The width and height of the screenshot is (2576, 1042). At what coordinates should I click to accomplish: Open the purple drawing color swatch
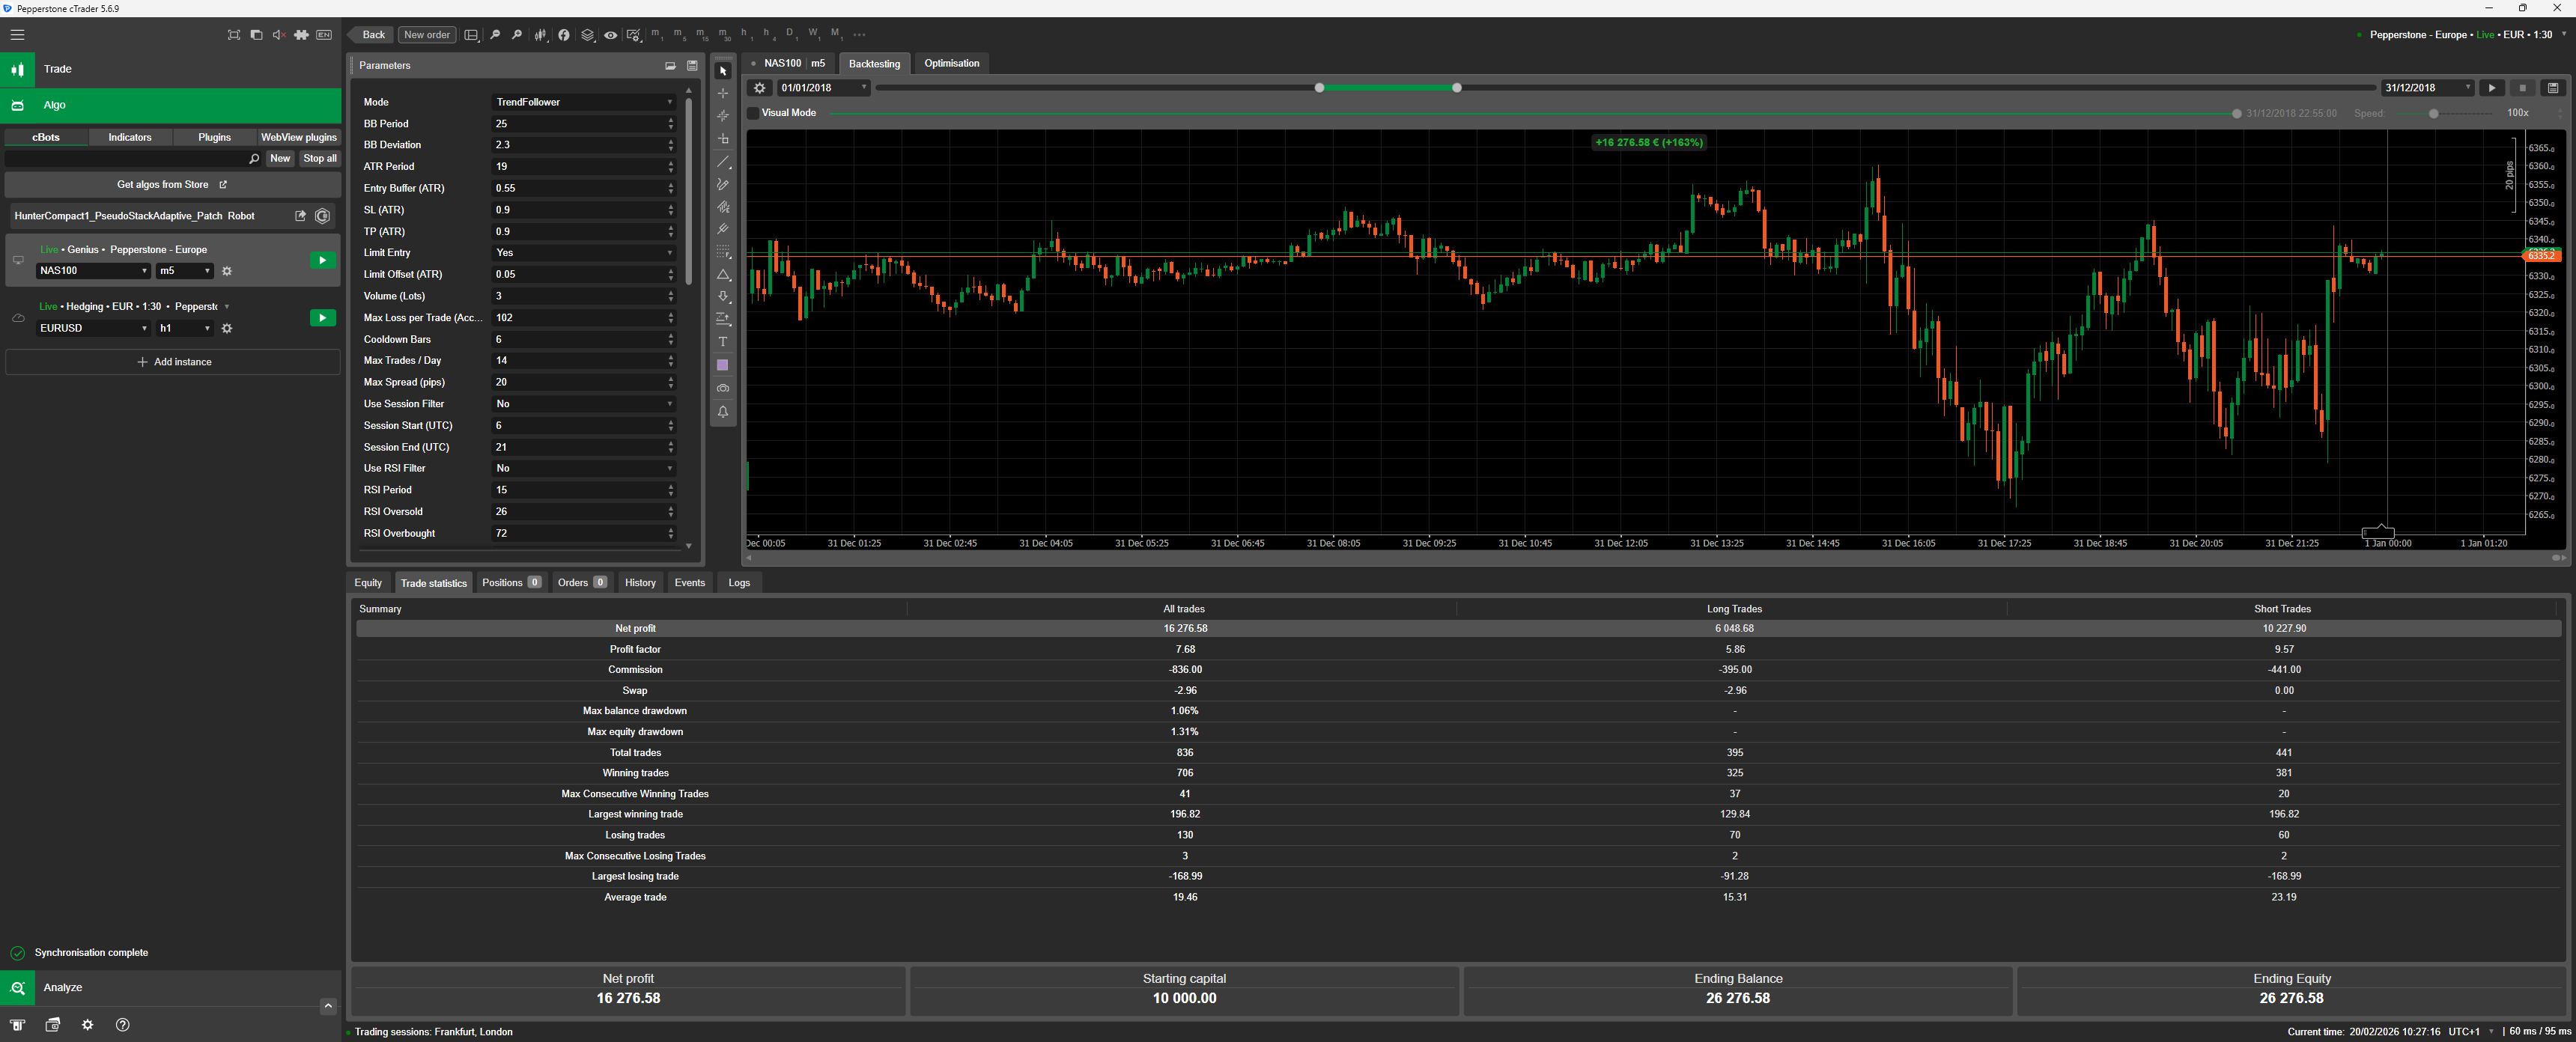coord(723,365)
